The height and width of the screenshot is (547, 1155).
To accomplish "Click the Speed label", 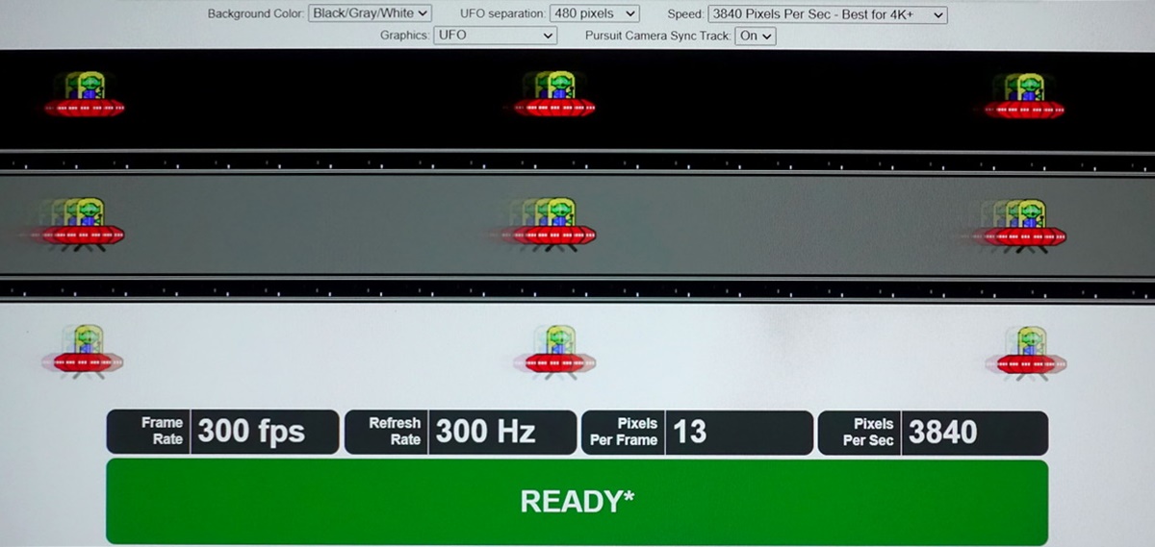I will point(685,14).
